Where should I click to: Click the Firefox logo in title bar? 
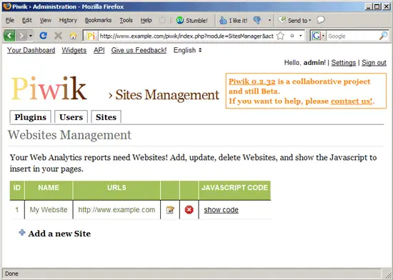tap(7, 6)
